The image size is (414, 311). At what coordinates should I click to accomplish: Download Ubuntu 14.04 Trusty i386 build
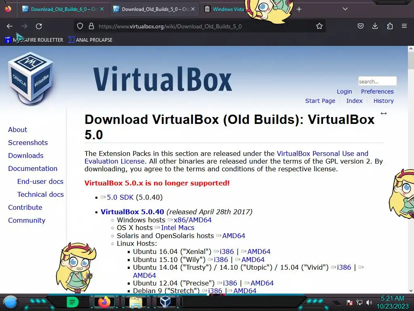point(344,267)
